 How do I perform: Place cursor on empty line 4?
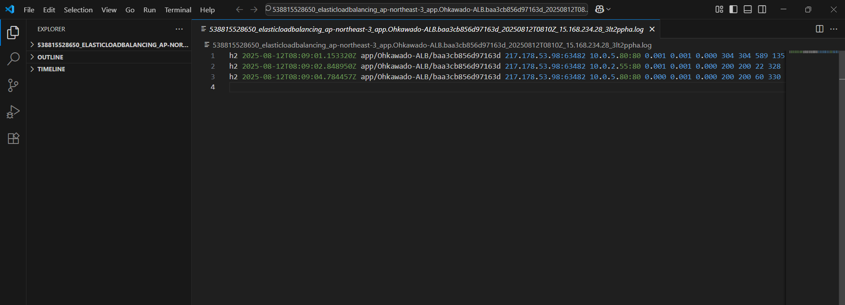(507, 87)
